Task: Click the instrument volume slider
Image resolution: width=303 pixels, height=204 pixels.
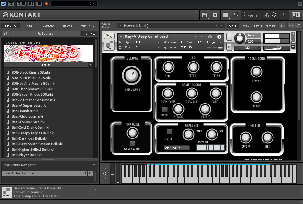Action: click(x=277, y=48)
